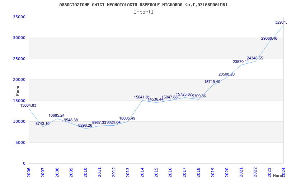Click the 2013 x-axis year label
This screenshot has height=179, width=287.
click(128, 172)
